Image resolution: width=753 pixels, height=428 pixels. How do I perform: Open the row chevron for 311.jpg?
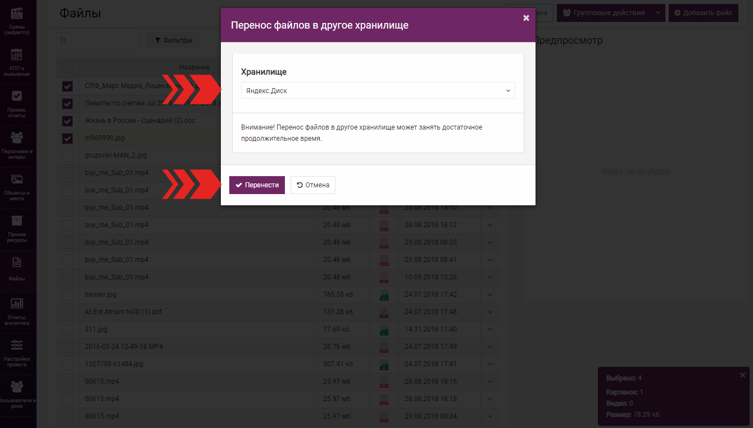pos(490,329)
